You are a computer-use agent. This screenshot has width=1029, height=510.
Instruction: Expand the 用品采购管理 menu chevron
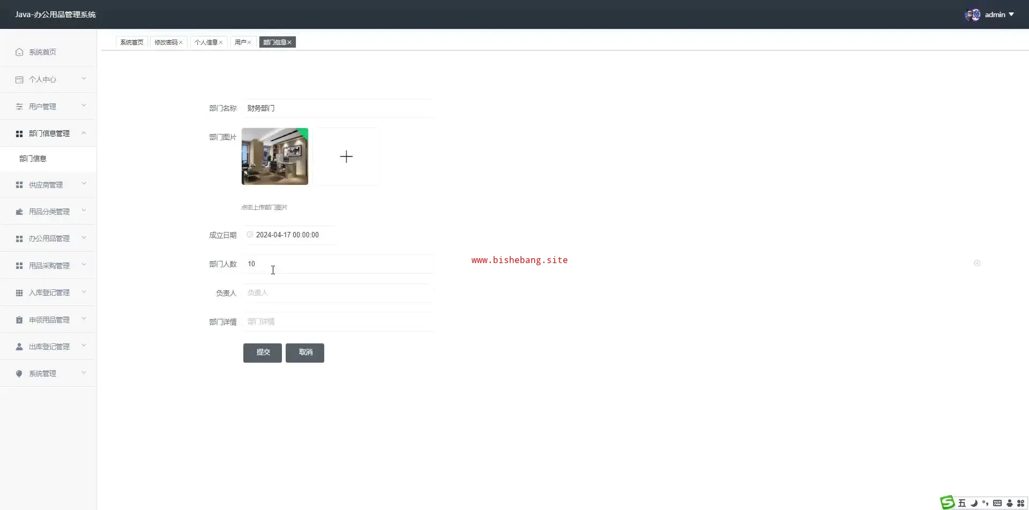pyautogui.click(x=84, y=265)
